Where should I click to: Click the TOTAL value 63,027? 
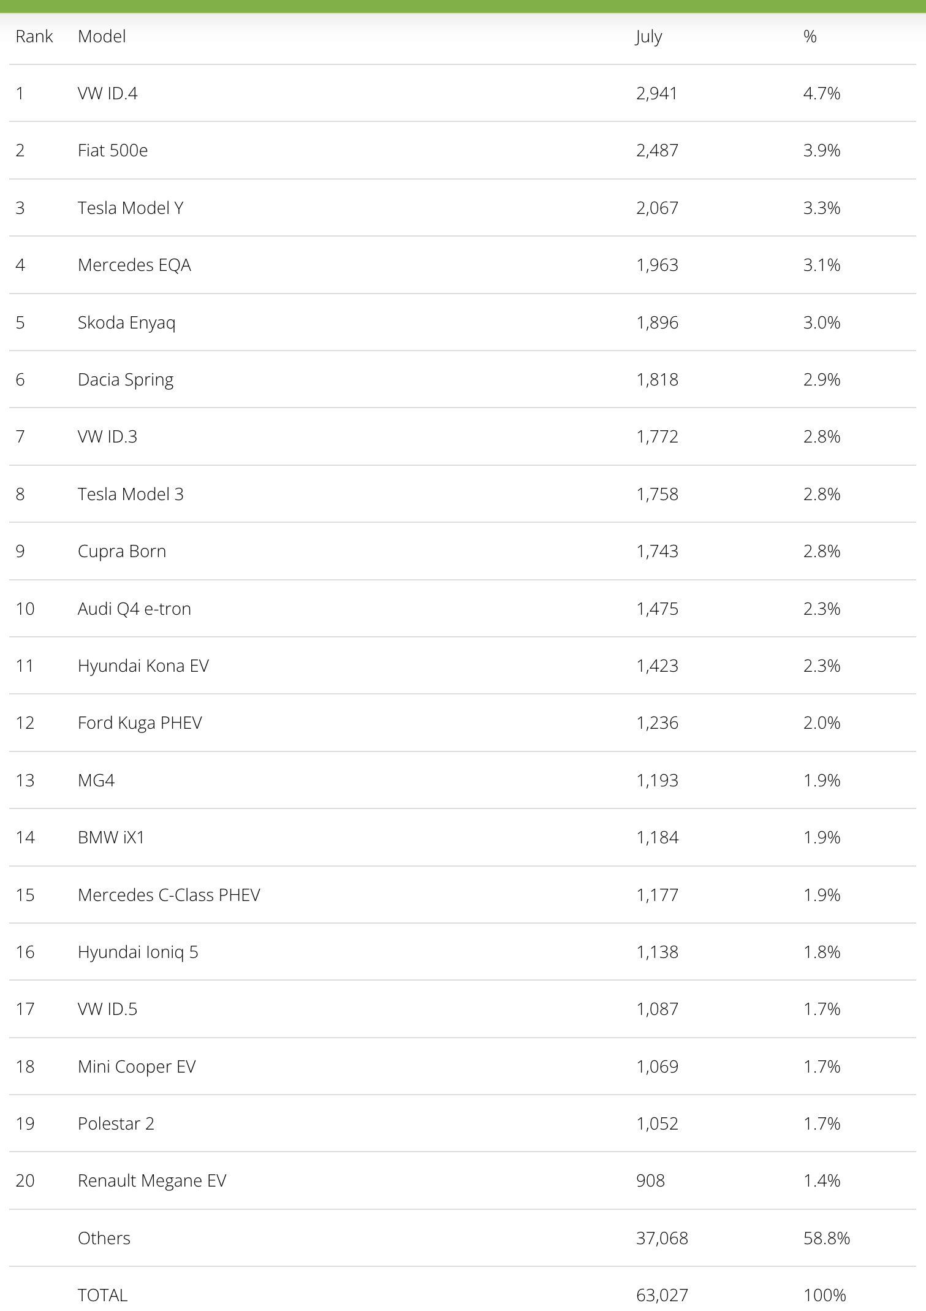(662, 1295)
